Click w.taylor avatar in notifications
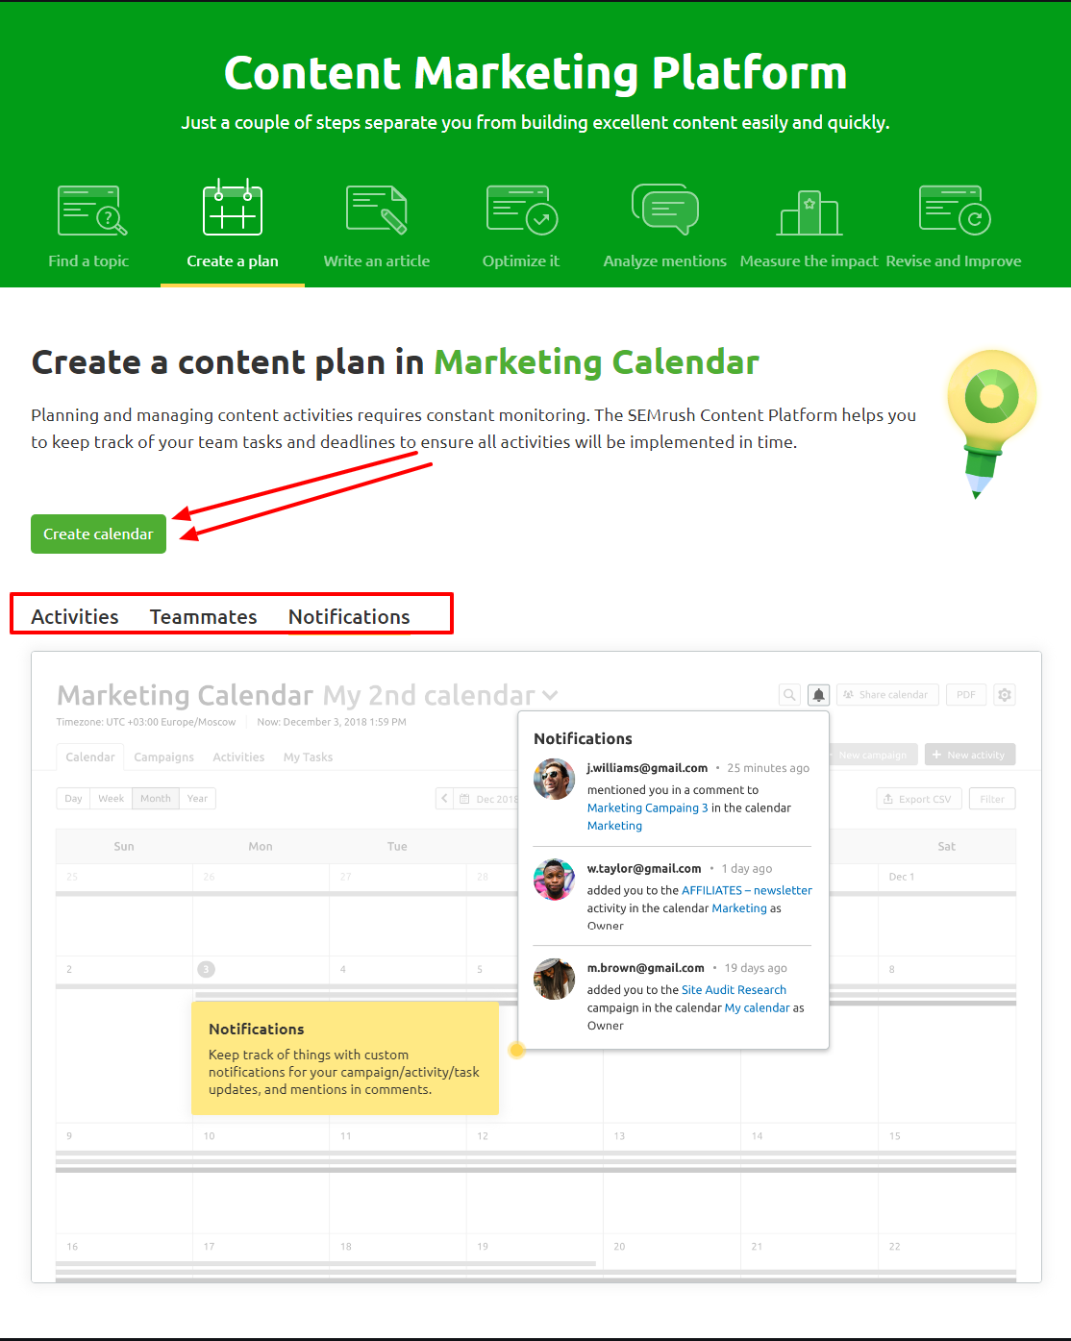Screen dimensions: 1071x1341 click(554, 880)
